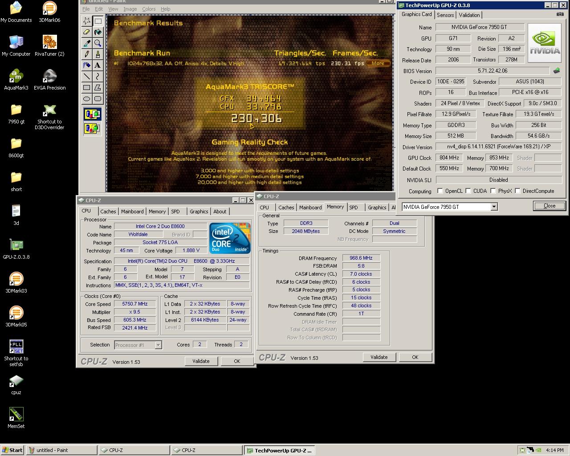Click the Windows Start button

12,450
